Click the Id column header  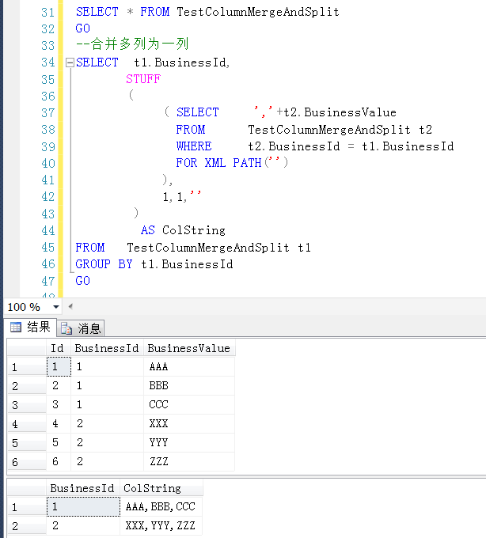coord(59,348)
